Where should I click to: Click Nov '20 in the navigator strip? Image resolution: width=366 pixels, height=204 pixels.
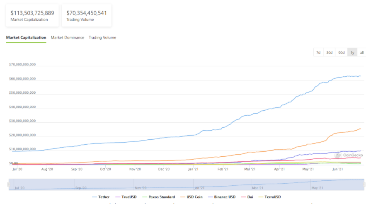[x=141, y=188]
